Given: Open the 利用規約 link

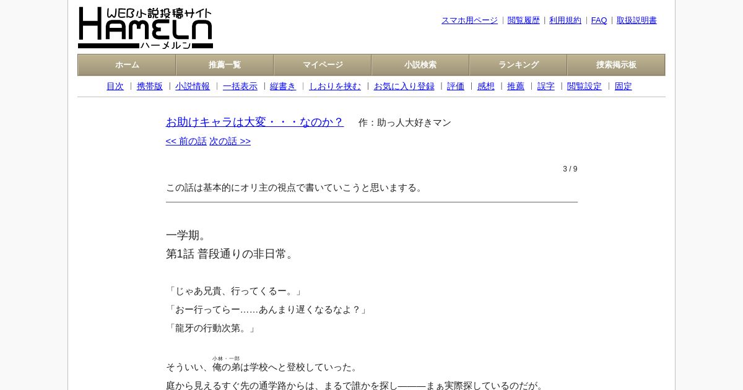Looking at the screenshot, I should (x=565, y=20).
